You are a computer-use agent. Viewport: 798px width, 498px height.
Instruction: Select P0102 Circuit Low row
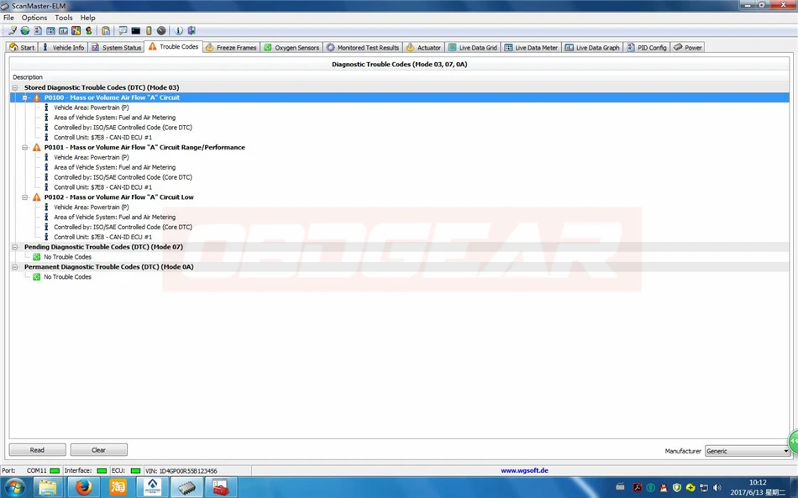(x=118, y=197)
